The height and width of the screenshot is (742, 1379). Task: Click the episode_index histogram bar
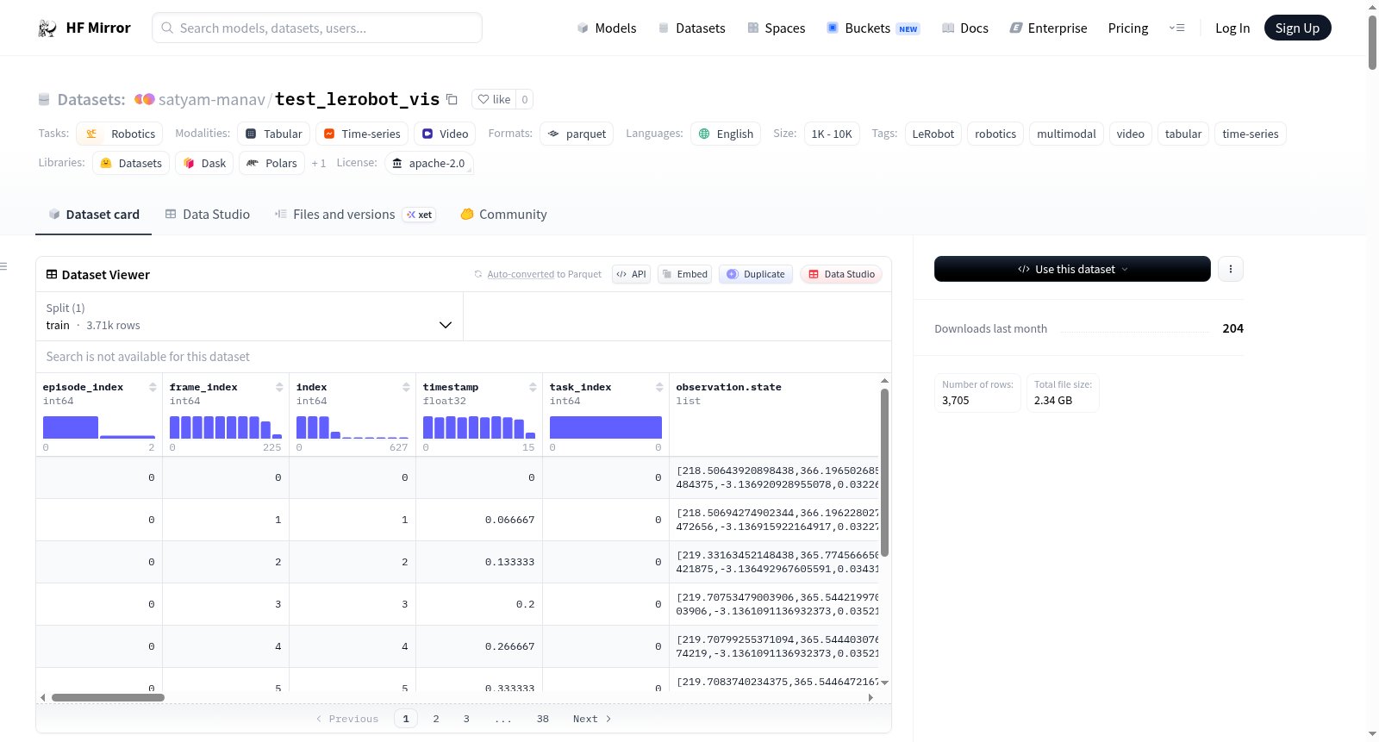[71, 427]
